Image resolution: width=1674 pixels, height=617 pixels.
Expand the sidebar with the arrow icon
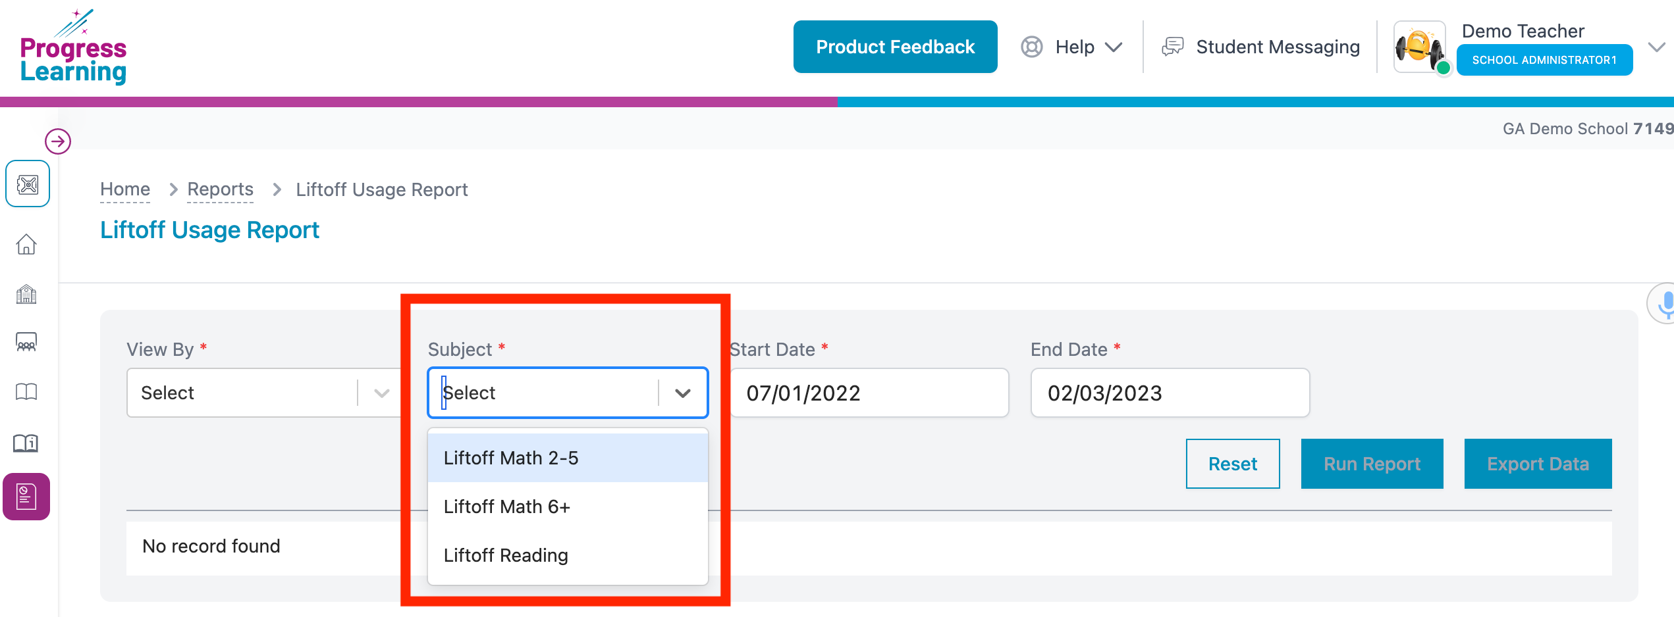point(58,141)
